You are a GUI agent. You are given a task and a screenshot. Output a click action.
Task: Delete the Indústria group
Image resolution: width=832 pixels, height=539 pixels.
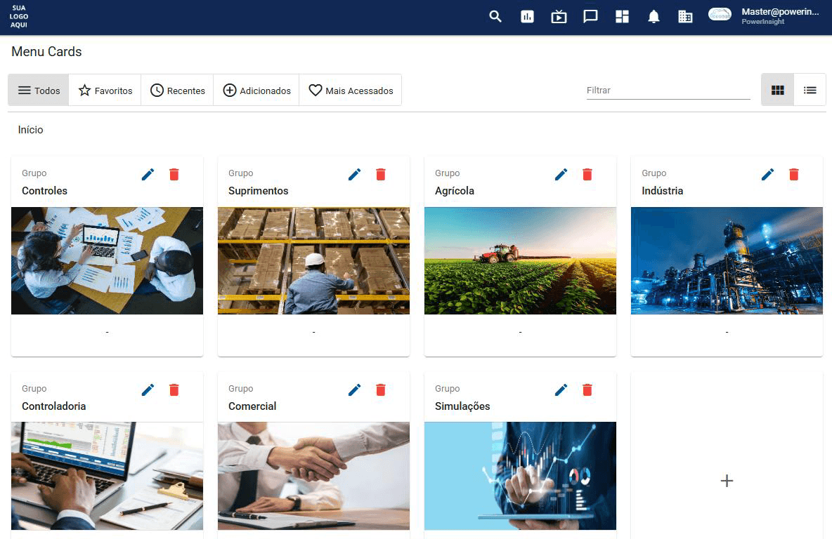pos(794,174)
